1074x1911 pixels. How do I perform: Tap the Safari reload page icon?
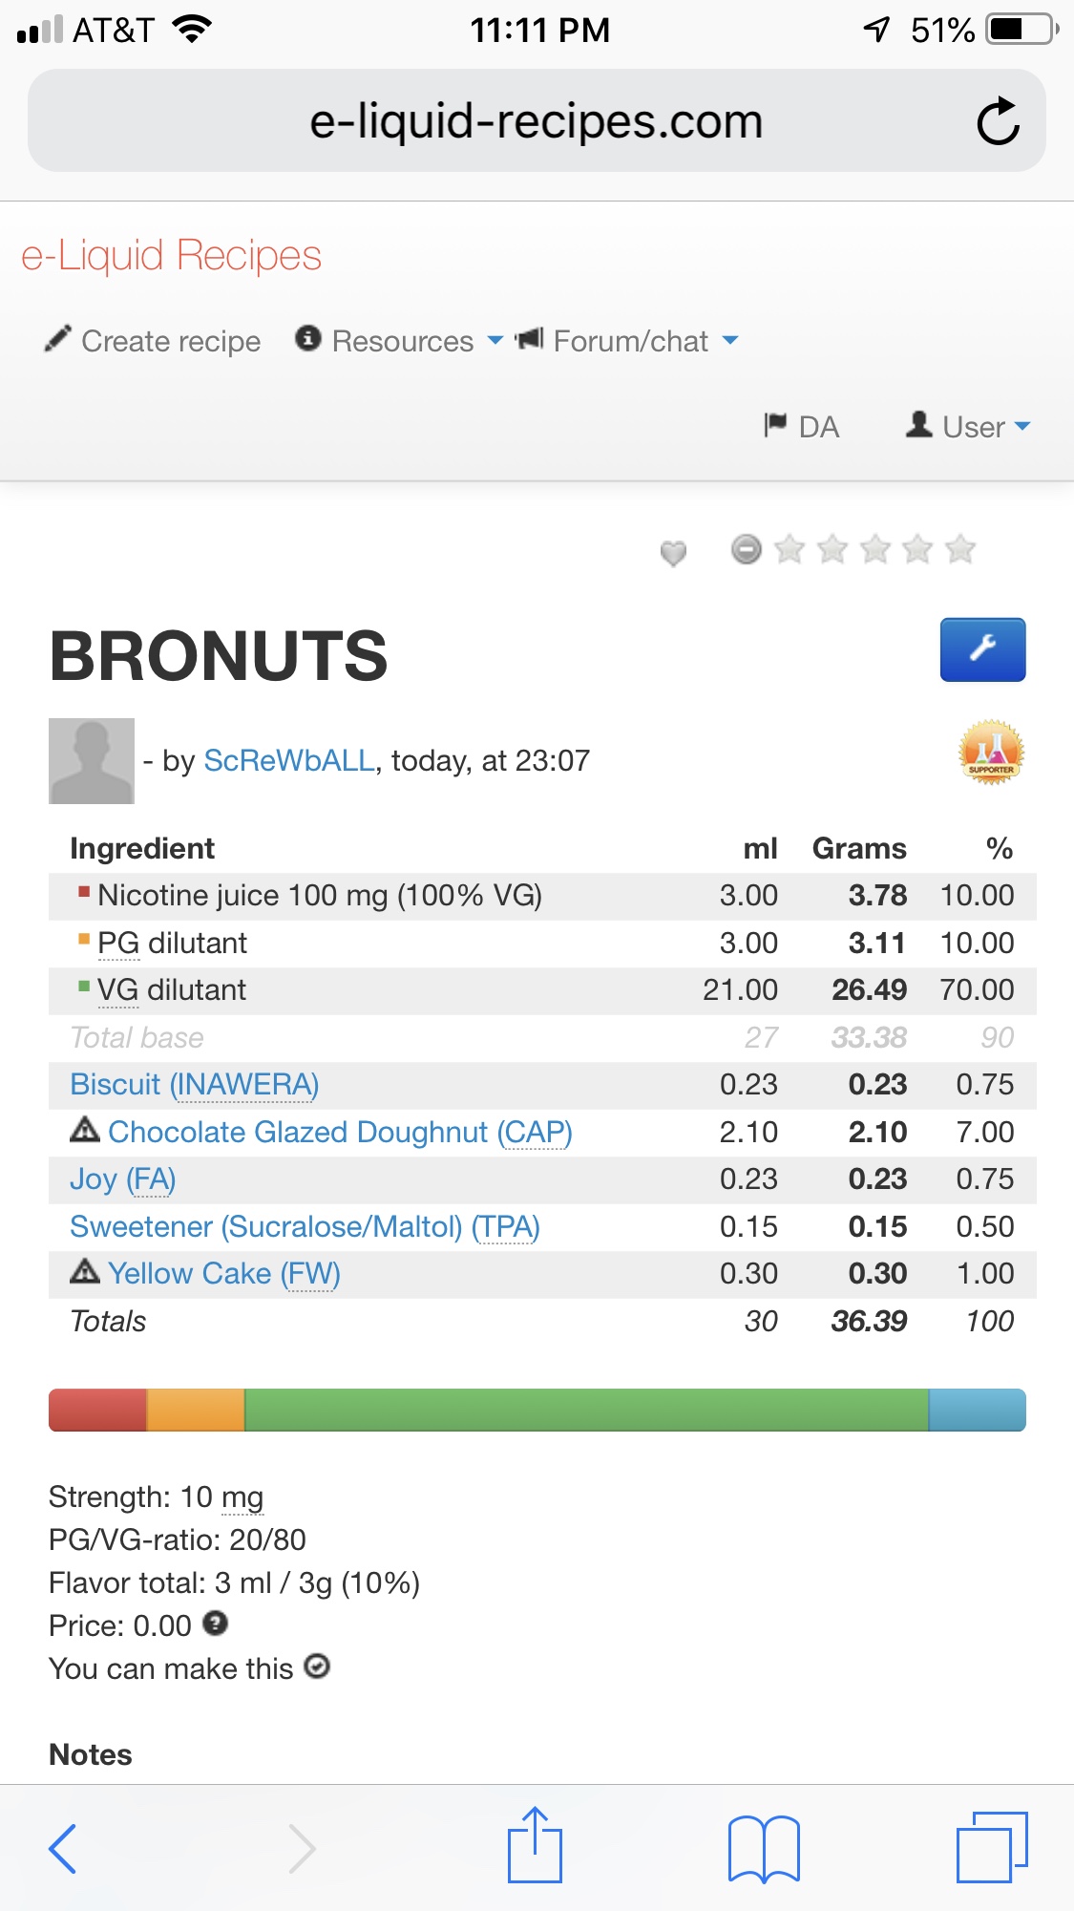[x=999, y=121]
